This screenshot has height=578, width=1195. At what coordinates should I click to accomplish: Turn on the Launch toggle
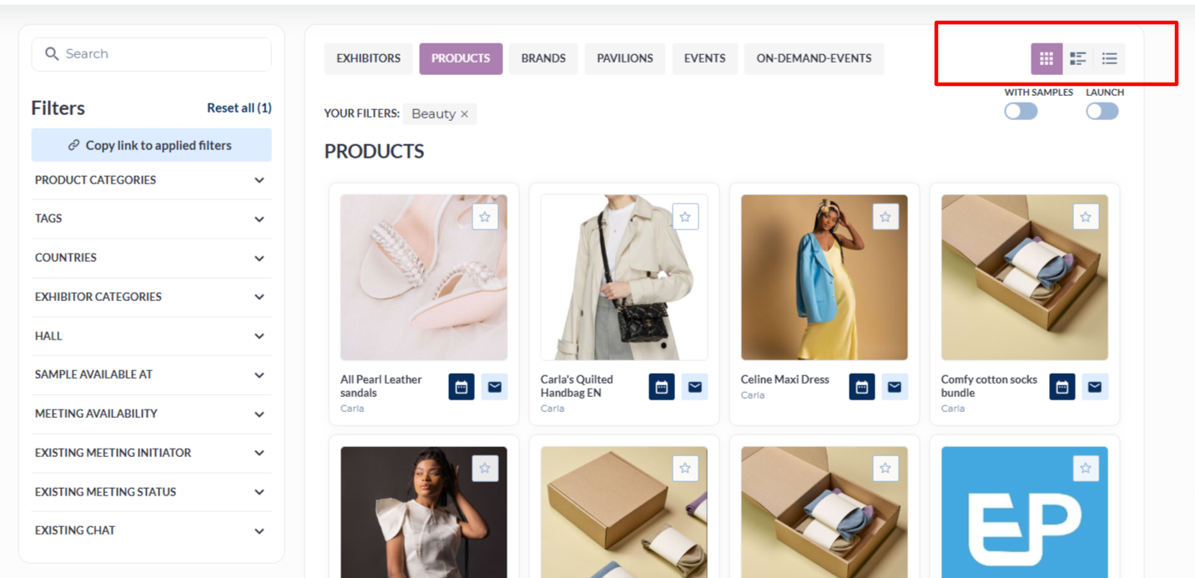pyautogui.click(x=1102, y=111)
